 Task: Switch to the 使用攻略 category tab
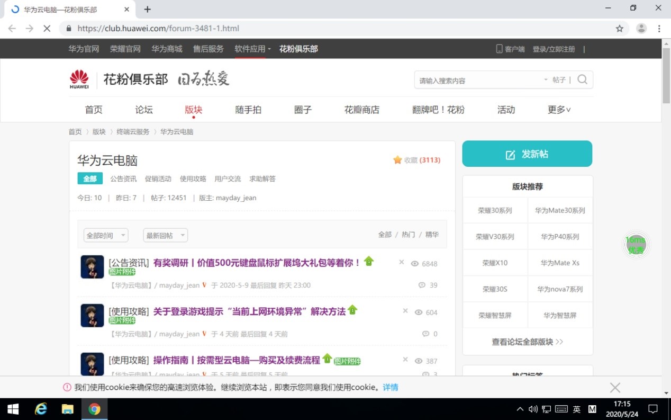pyautogui.click(x=193, y=178)
